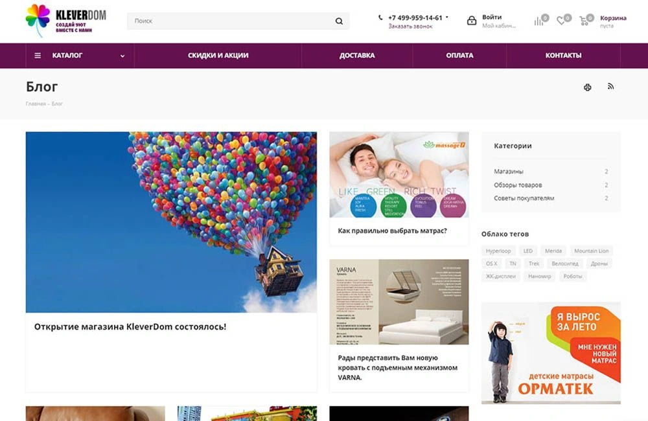The width and height of the screenshot is (648, 421).
Task: Open the wishlist heart icon
Action: coord(561,21)
